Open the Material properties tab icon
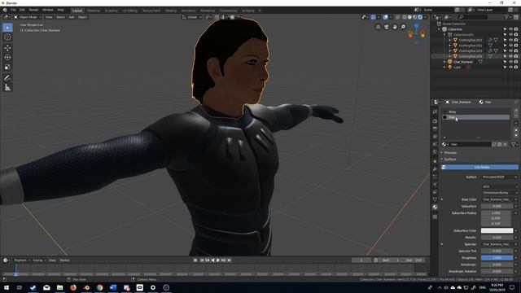The height and width of the screenshot is (293, 521). point(435,207)
